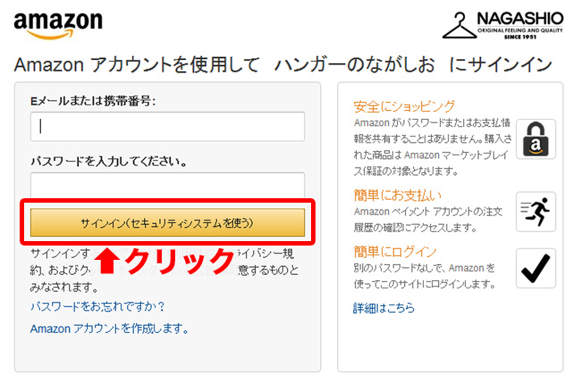Click the NAGASHIO brand name text
The width and height of the screenshot is (581, 392).
(x=520, y=18)
